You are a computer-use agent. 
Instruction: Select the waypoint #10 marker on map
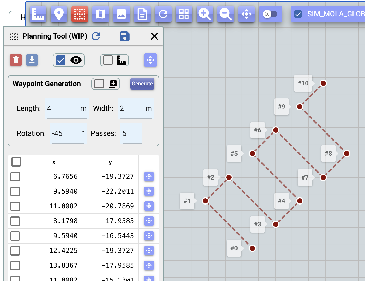coord(323,83)
